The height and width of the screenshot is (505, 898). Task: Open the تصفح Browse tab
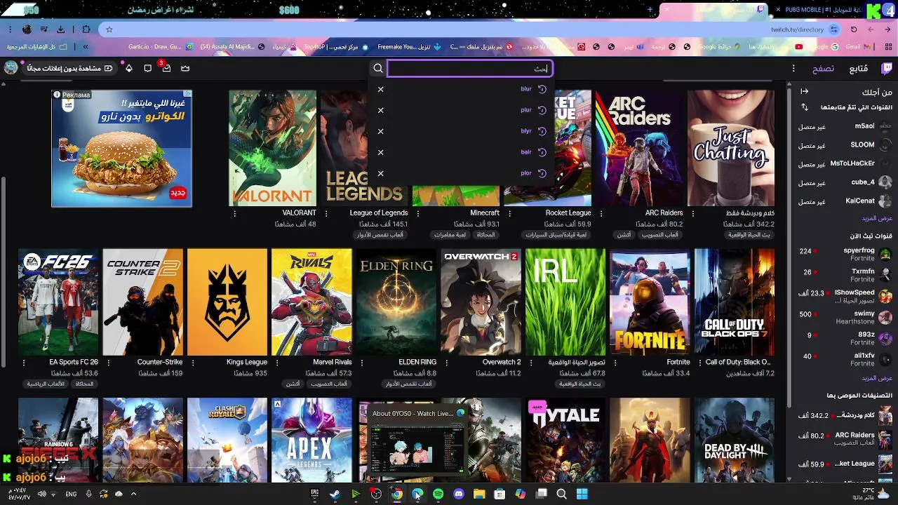pyautogui.click(x=823, y=68)
